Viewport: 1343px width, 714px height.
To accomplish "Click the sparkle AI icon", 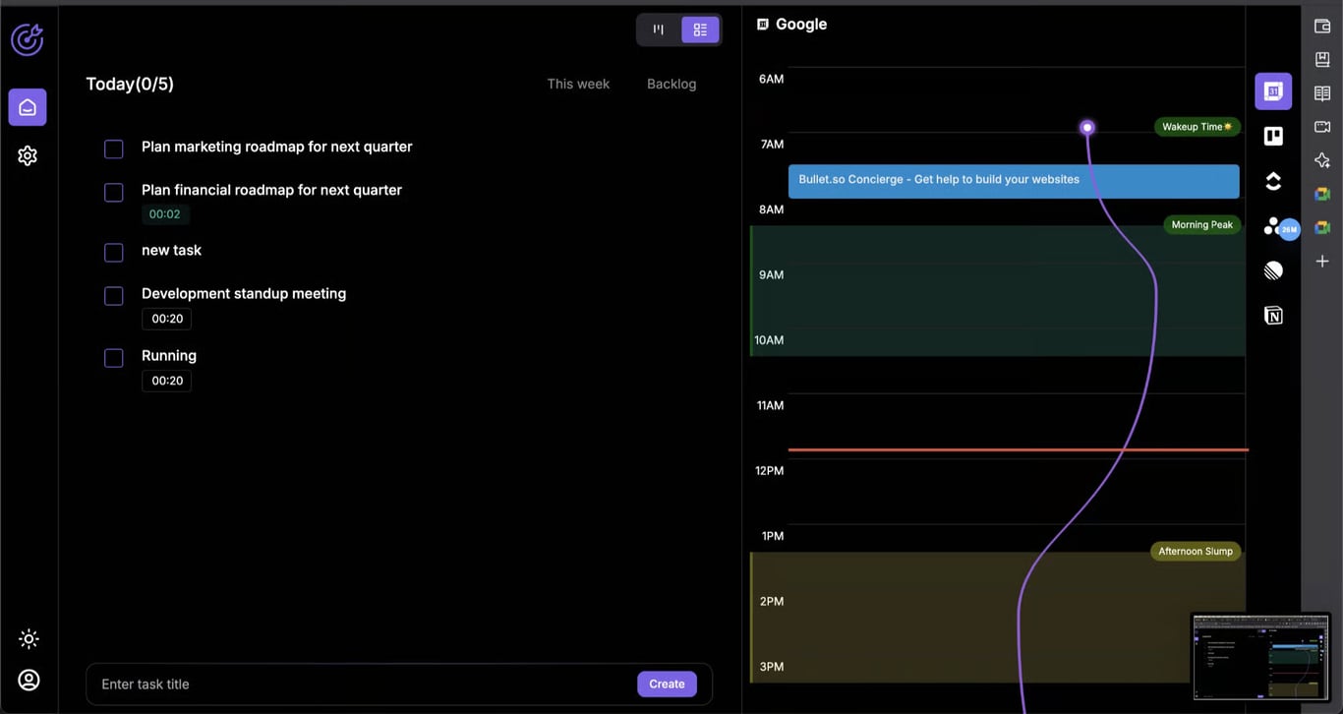I will tap(1322, 159).
